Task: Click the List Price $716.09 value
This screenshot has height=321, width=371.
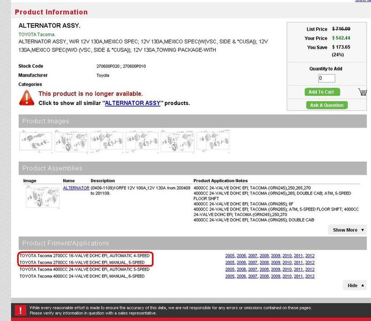Action: (x=341, y=29)
